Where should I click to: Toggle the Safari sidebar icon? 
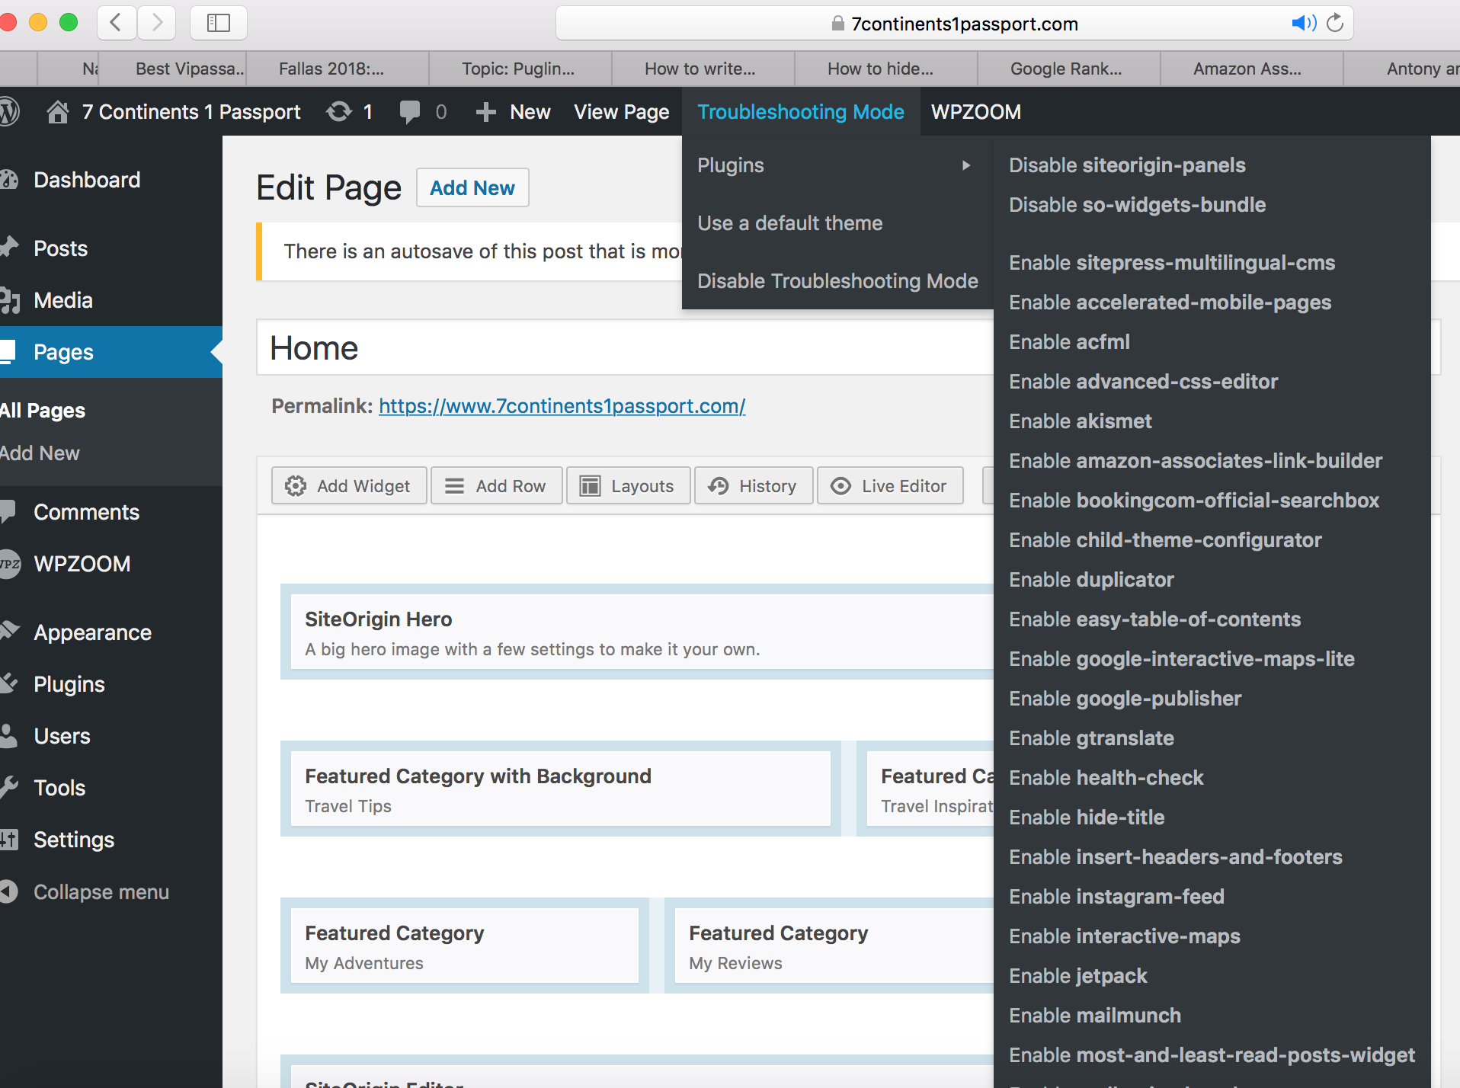point(219,23)
